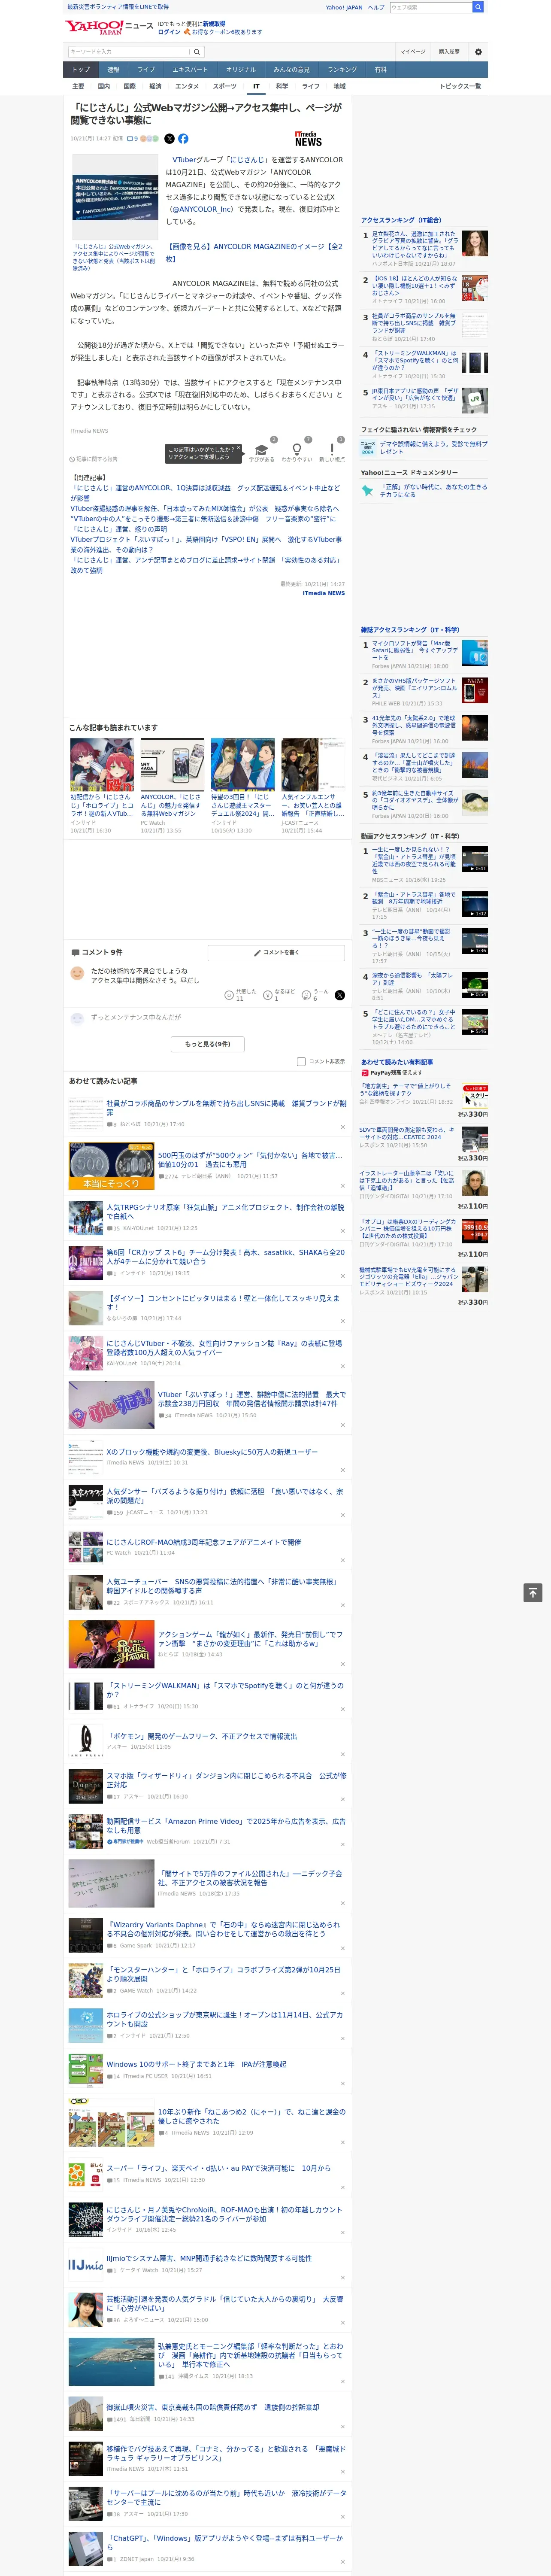Open settings via the gear icon
This screenshot has width=551, height=2576.
point(478,51)
